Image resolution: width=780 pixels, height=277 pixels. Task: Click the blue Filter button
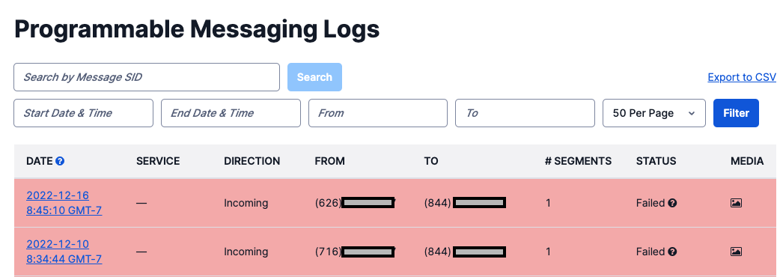tap(737, 113)
